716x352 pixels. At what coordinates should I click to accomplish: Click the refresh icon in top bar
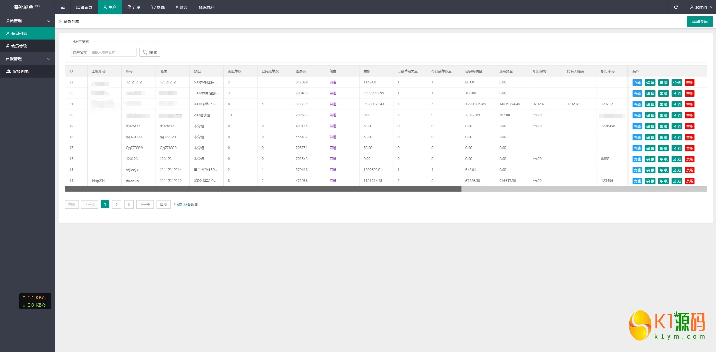click(676, 7)
